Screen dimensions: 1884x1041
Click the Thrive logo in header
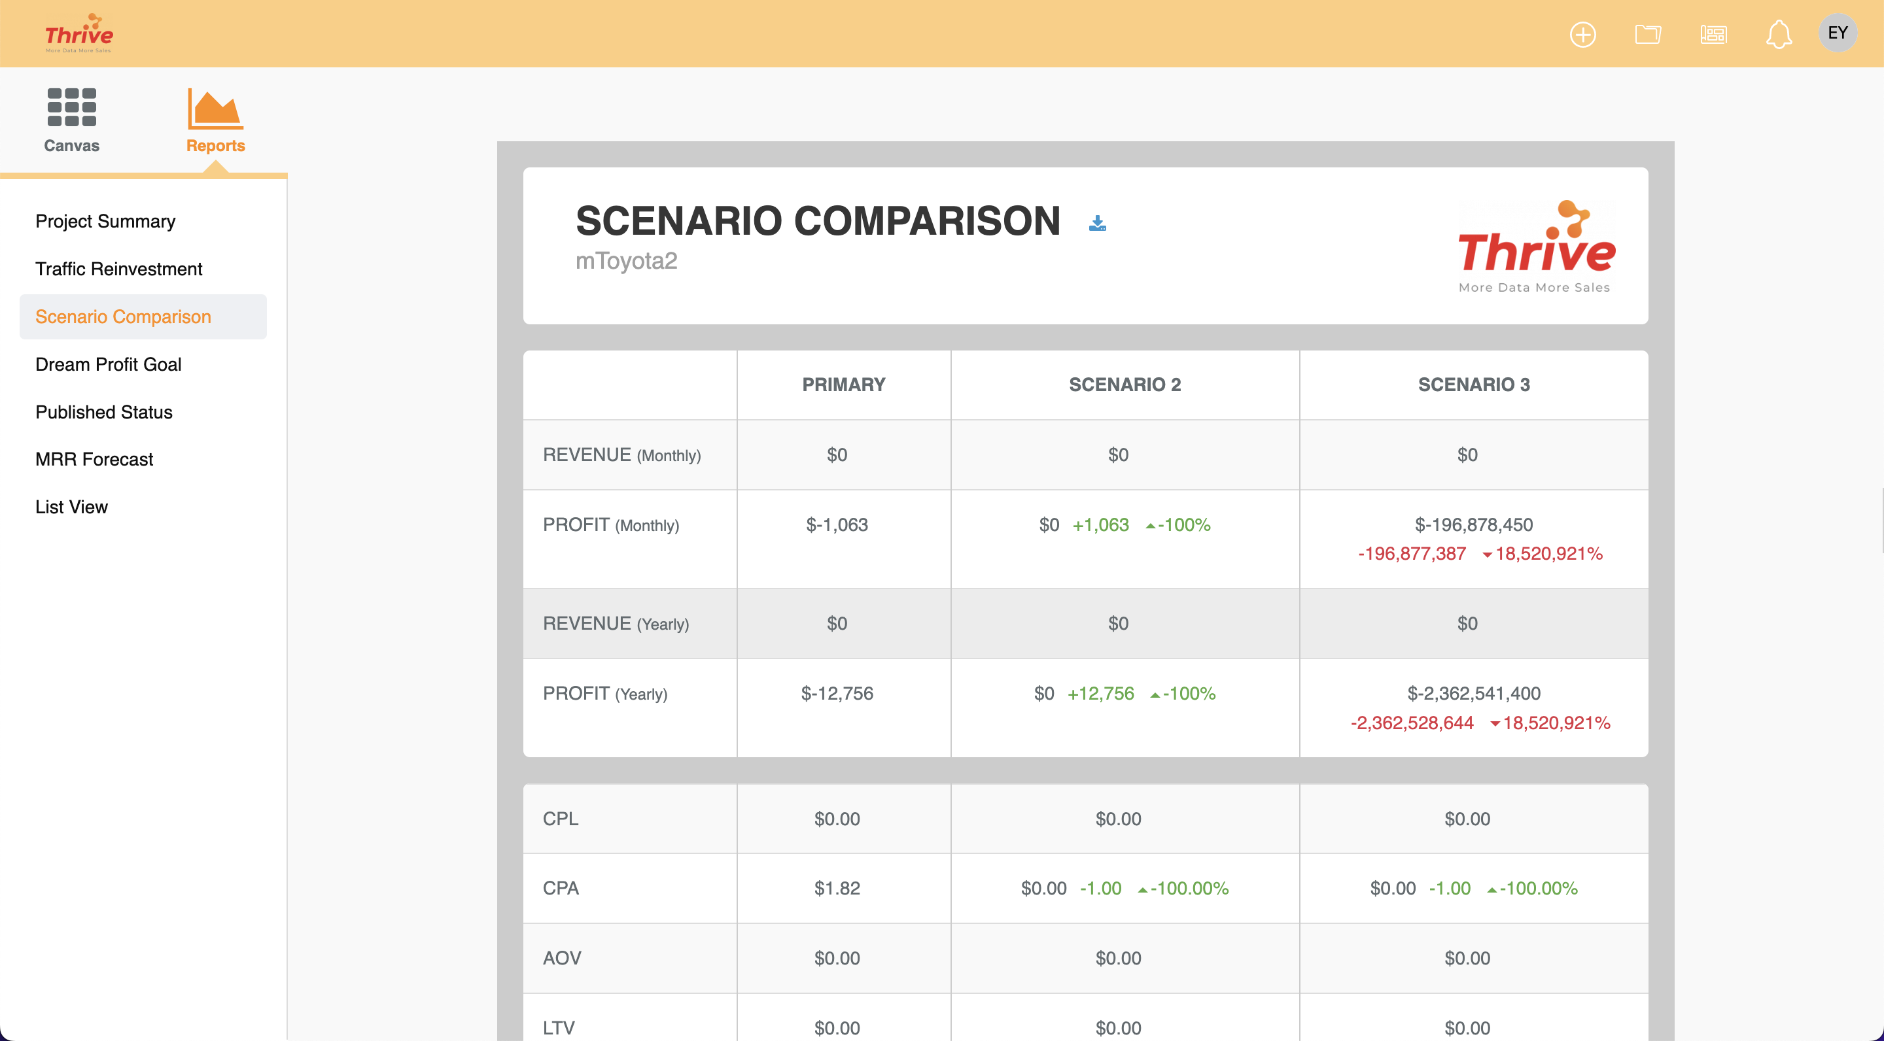click(79, 33)
